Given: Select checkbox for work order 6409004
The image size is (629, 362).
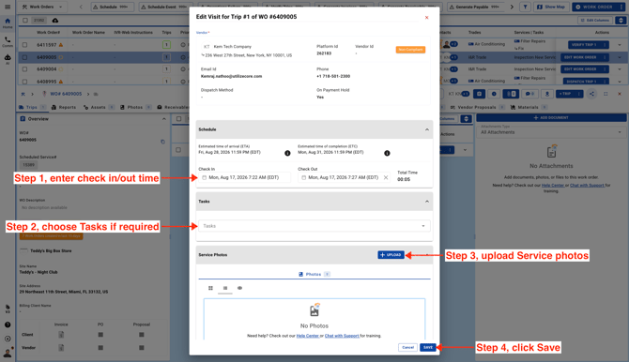Looking at the screenshot, I should tap(24, 69).
